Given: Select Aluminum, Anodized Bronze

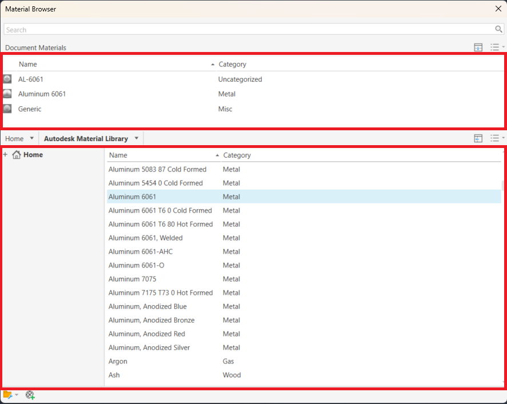Looking at the screenshot, I should click(304, 321).
